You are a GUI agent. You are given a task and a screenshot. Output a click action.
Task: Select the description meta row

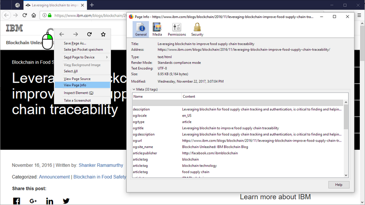point(238,109)
